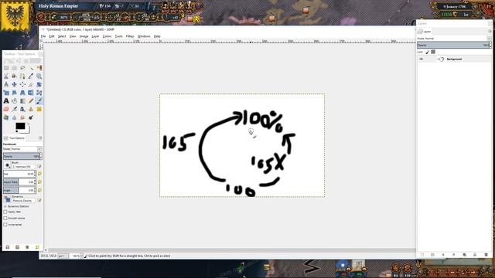
Task: Enable the Smooth stroke checkbox
Action: pos(5,218)
